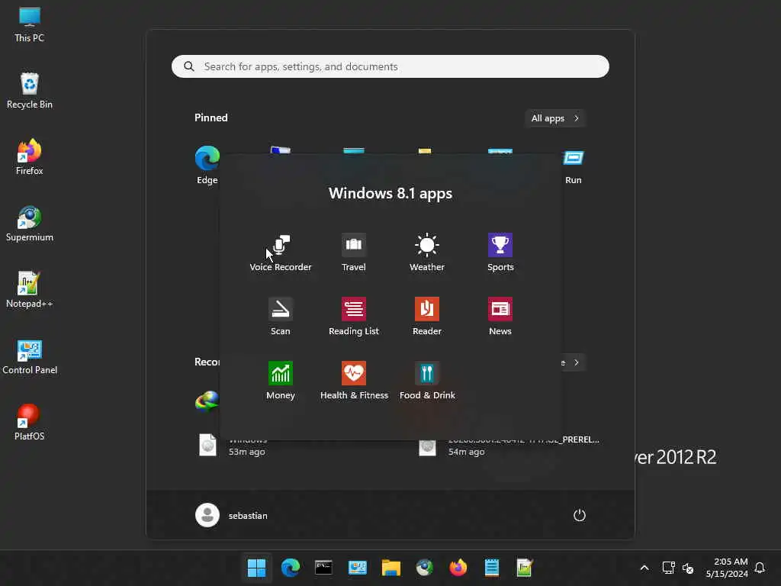Launch the Health & Fitness app
781x586 pixels.
click(354, 381)
